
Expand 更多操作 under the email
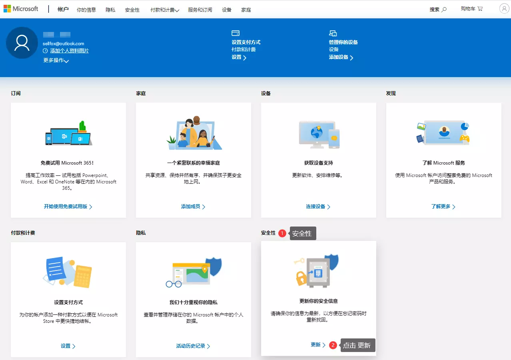pyautogui.click(x=56, y=60)
